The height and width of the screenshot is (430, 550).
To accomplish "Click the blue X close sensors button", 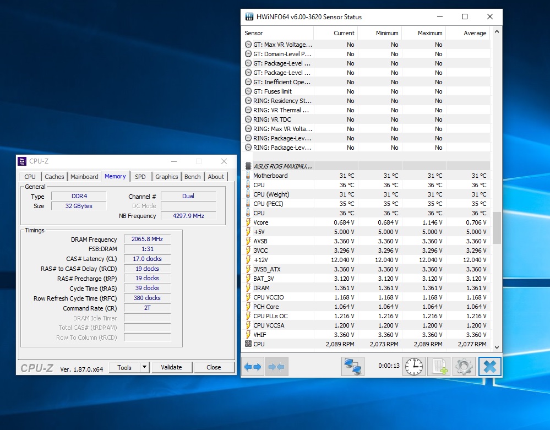I will (489, 367).
